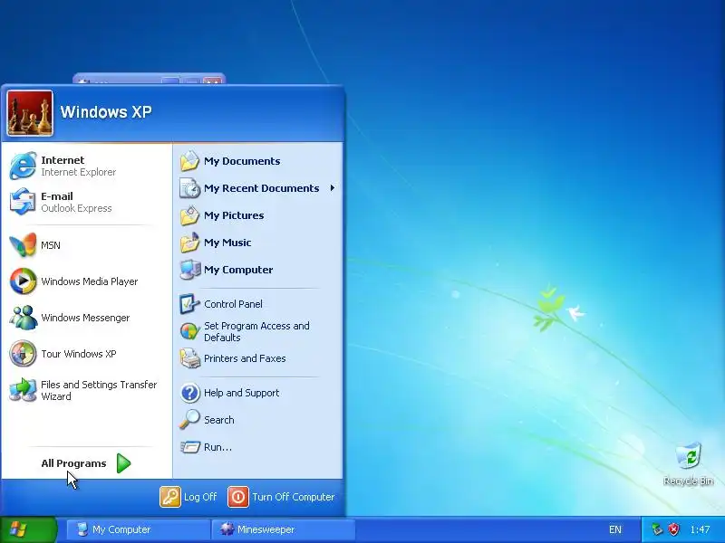Switch to My Computer taskbar button

(138, 529)
